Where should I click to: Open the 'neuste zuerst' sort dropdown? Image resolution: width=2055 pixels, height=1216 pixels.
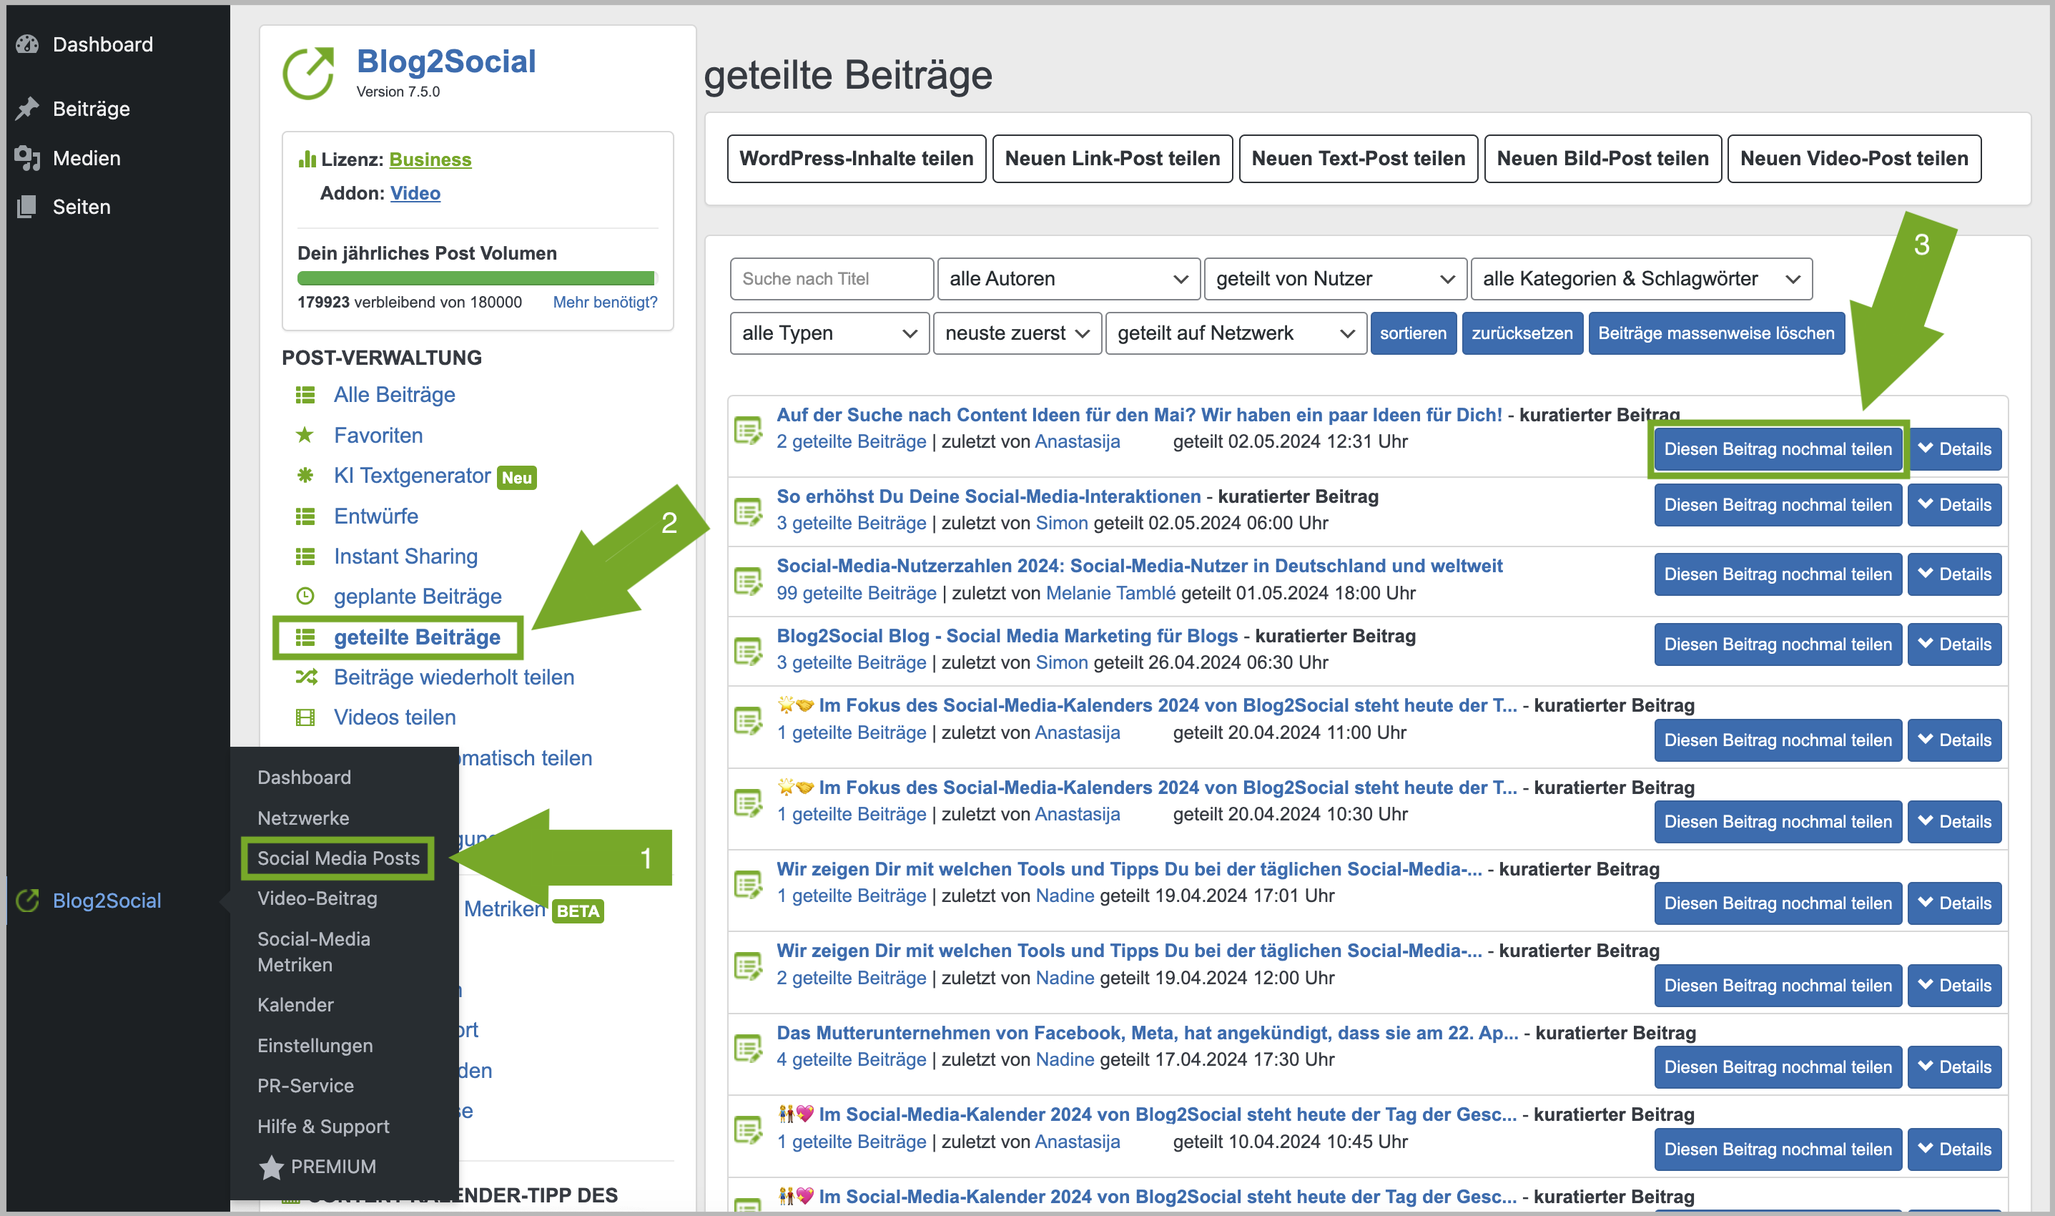pos(1017,333)
